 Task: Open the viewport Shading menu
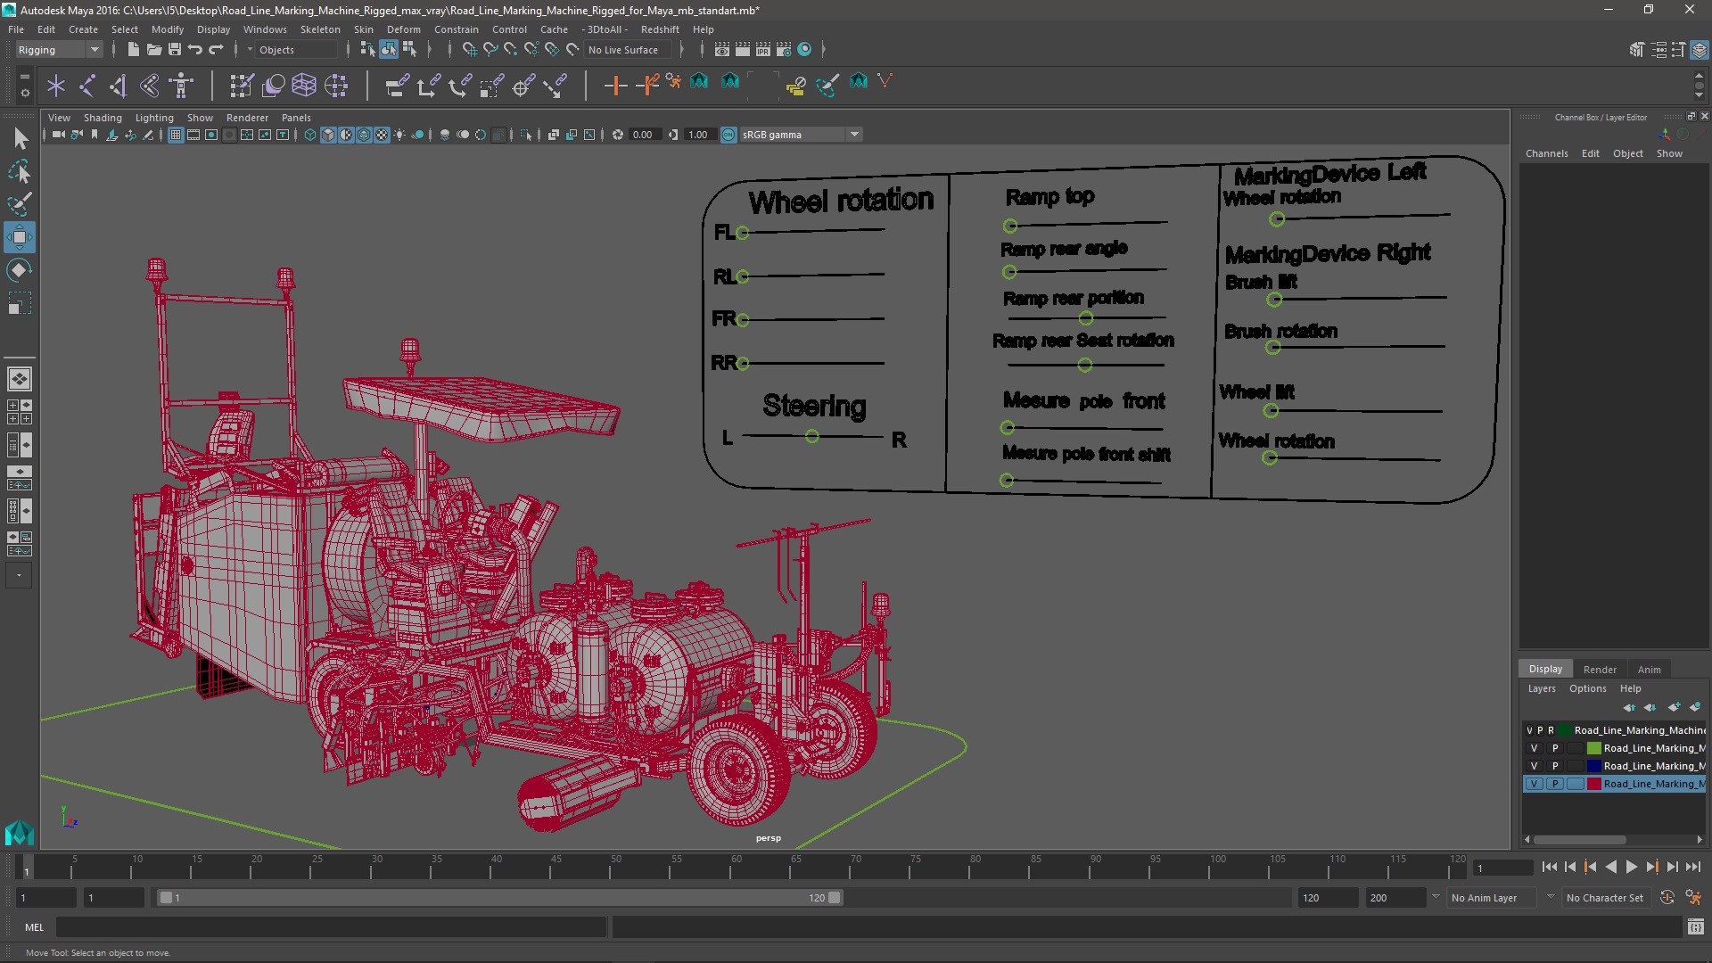(x=103, y=118)
